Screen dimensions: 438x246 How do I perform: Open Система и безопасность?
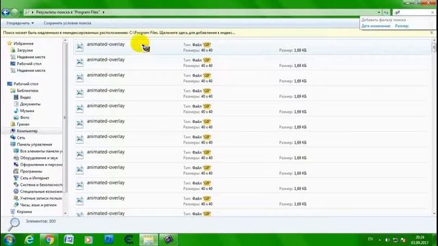(x=41, y=184)
